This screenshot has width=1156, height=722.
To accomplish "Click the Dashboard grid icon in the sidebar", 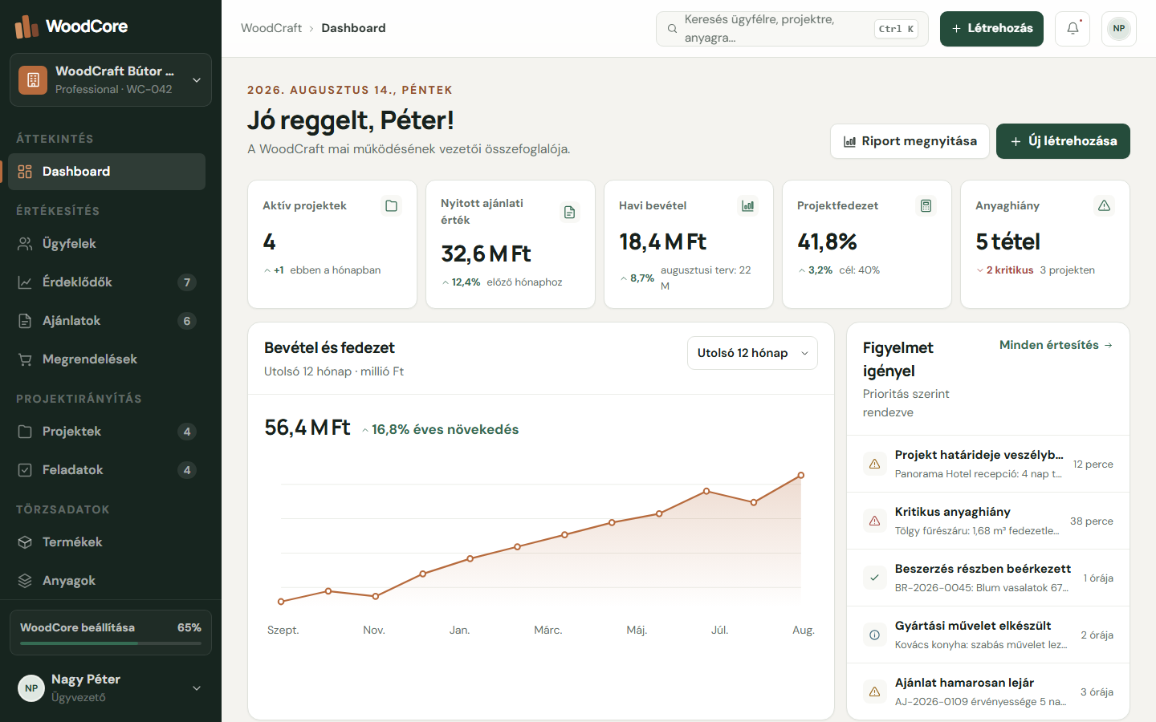I will [x=25, y=172].
